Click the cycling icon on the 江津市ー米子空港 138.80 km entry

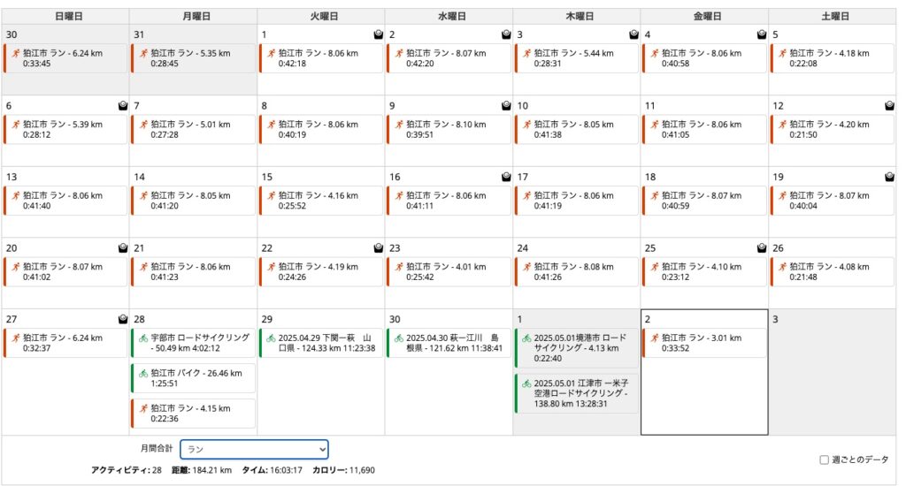point(526,383)
